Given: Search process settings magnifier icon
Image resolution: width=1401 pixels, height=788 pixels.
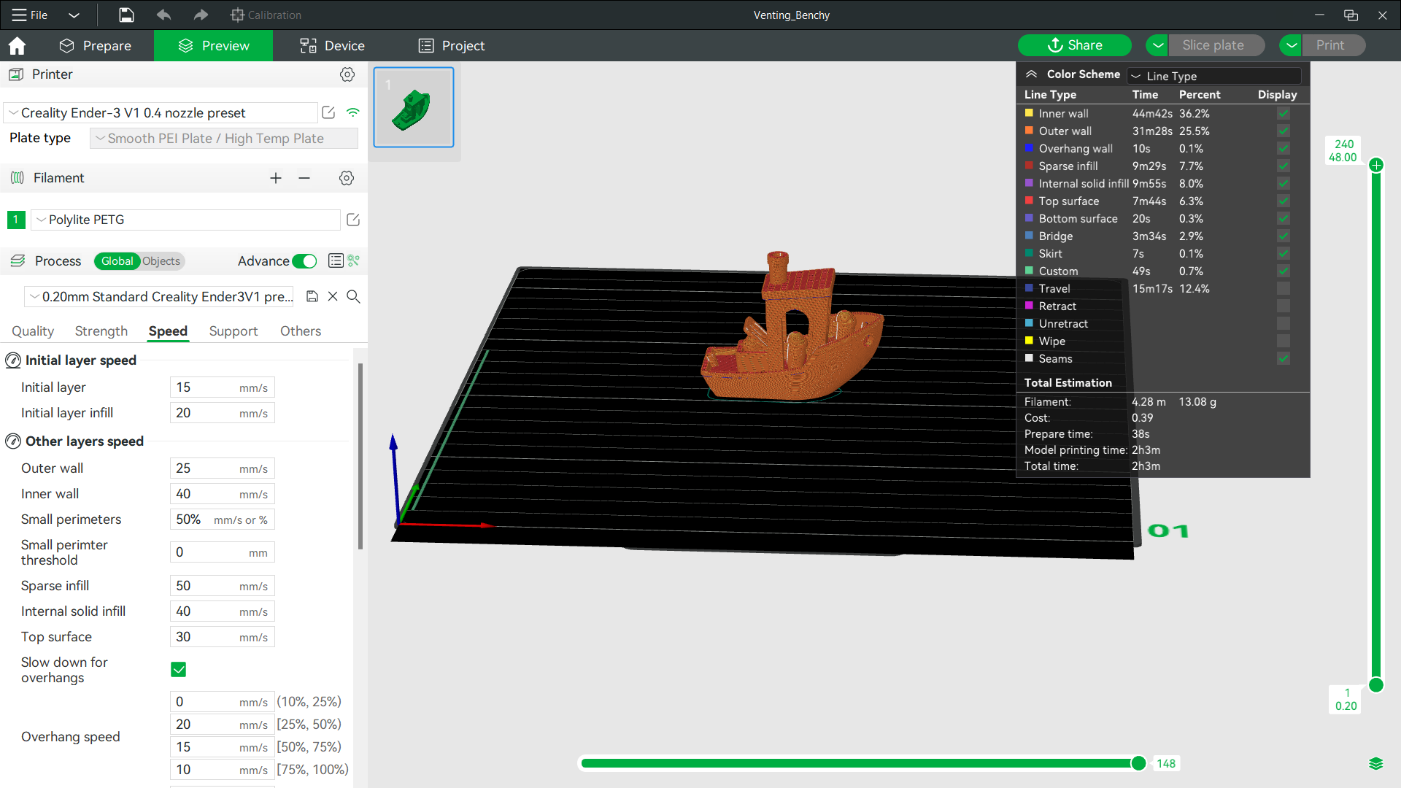Looking at the screenshot, I should (x=353, y=296).
